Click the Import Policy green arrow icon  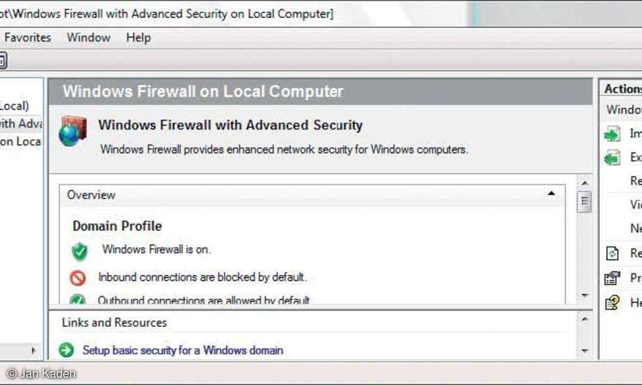tap(612, 134)
